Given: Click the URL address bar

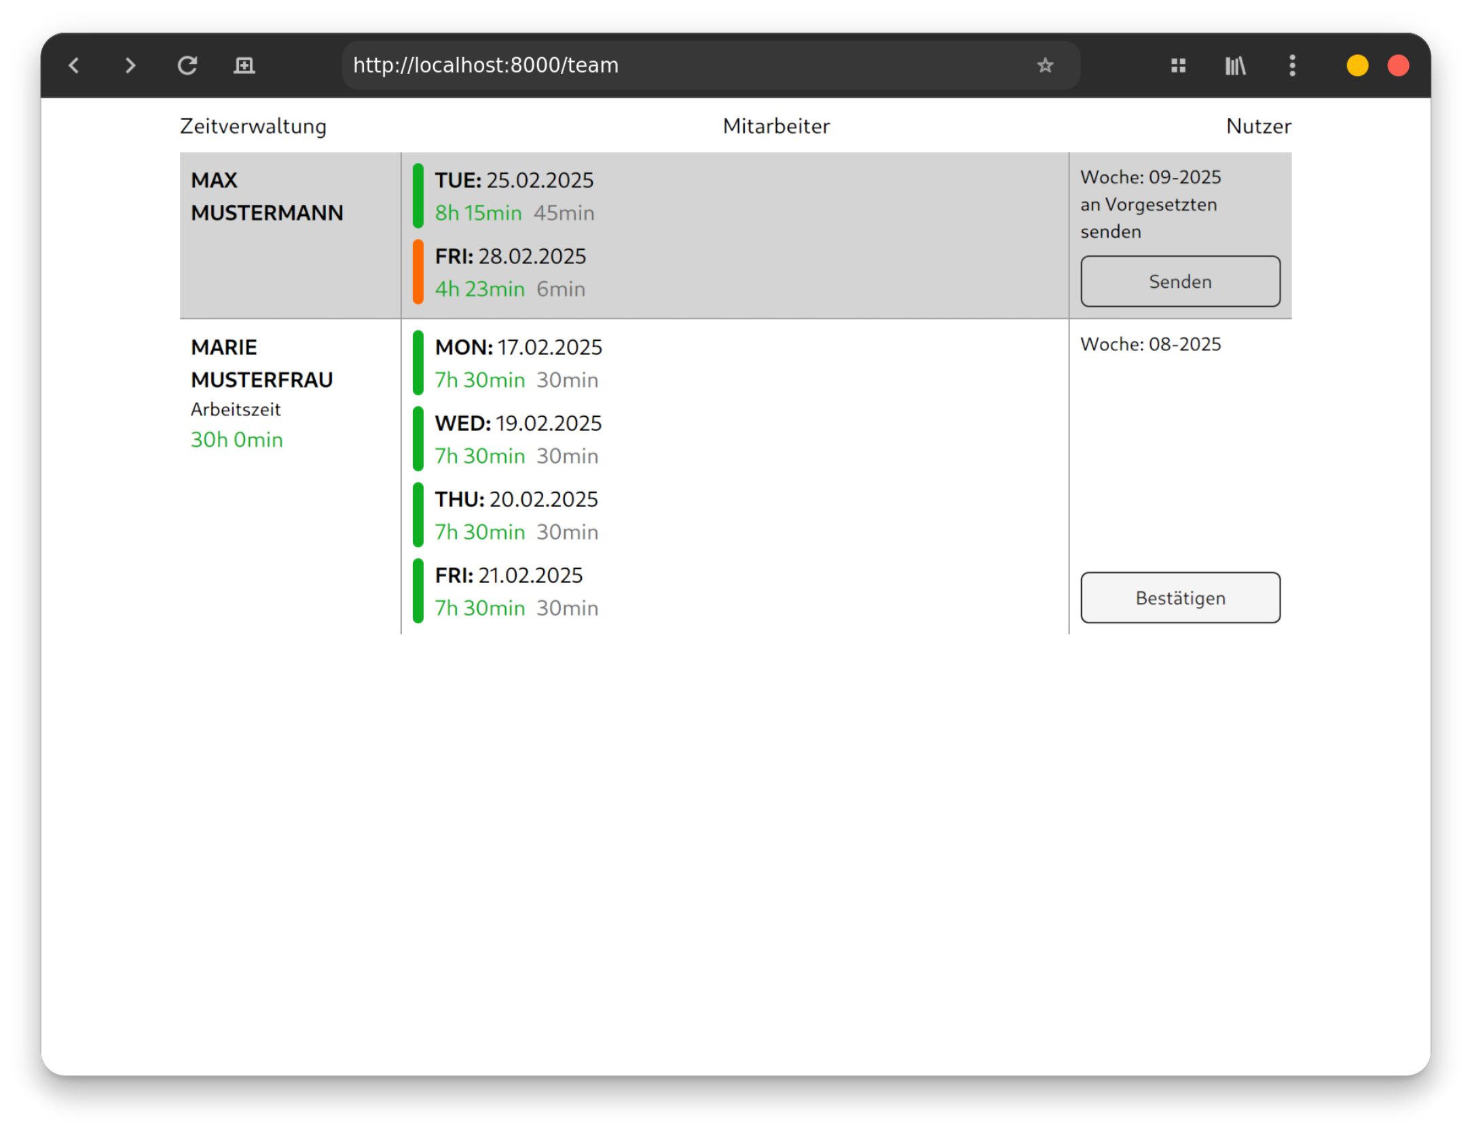Looking at the screenshot, I should click(679, 66).
